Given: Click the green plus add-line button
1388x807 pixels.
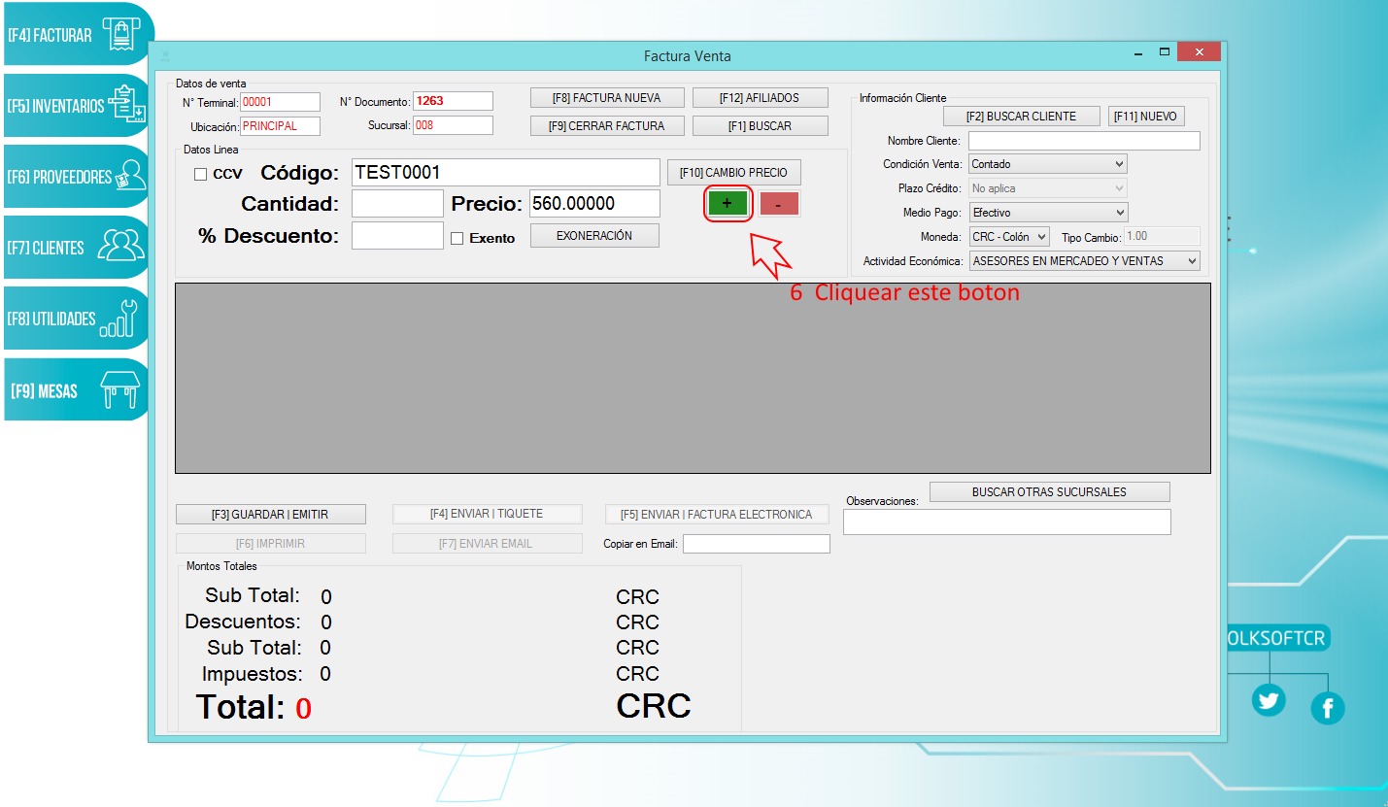Looking at the screenshot, I should [x=728, y=204].
